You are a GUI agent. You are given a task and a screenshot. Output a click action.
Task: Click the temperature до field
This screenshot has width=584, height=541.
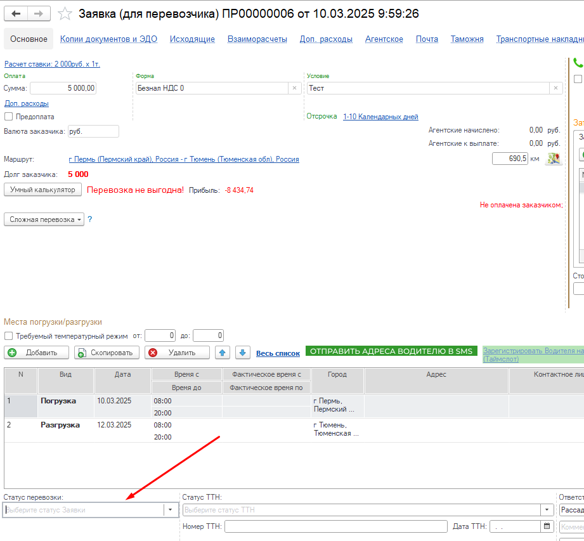[208, 336]
